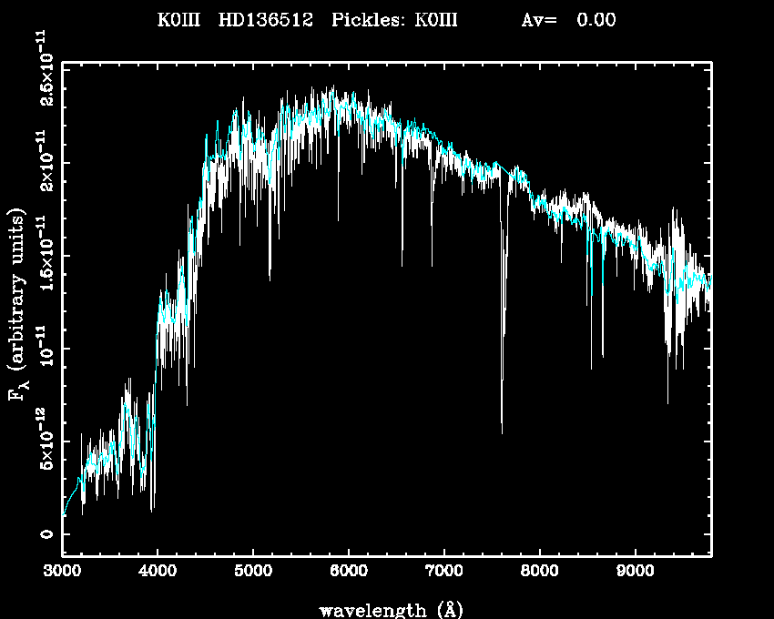Image resolution: width=774 pixels, height=619 pixels.
Task: Click the cyan curve start near 3000 Å
Action: point(64,515)
